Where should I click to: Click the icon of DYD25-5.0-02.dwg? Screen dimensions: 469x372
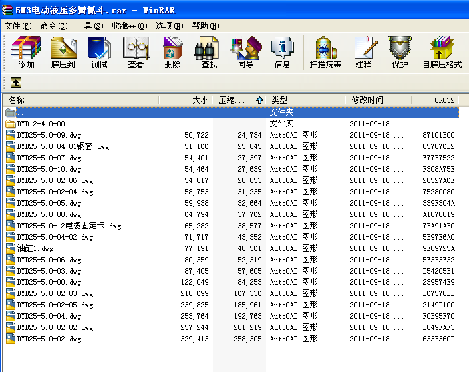point(11,339)
